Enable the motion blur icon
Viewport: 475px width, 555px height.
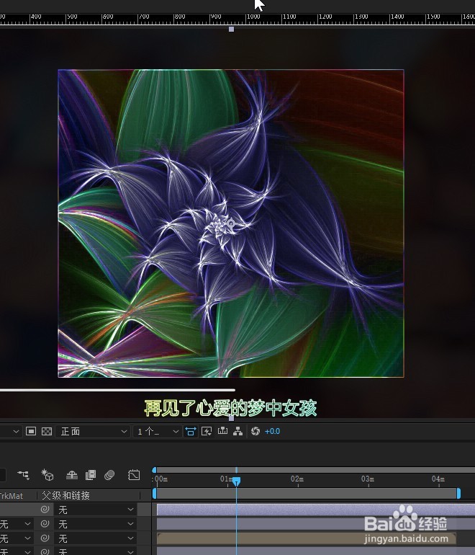109,475
